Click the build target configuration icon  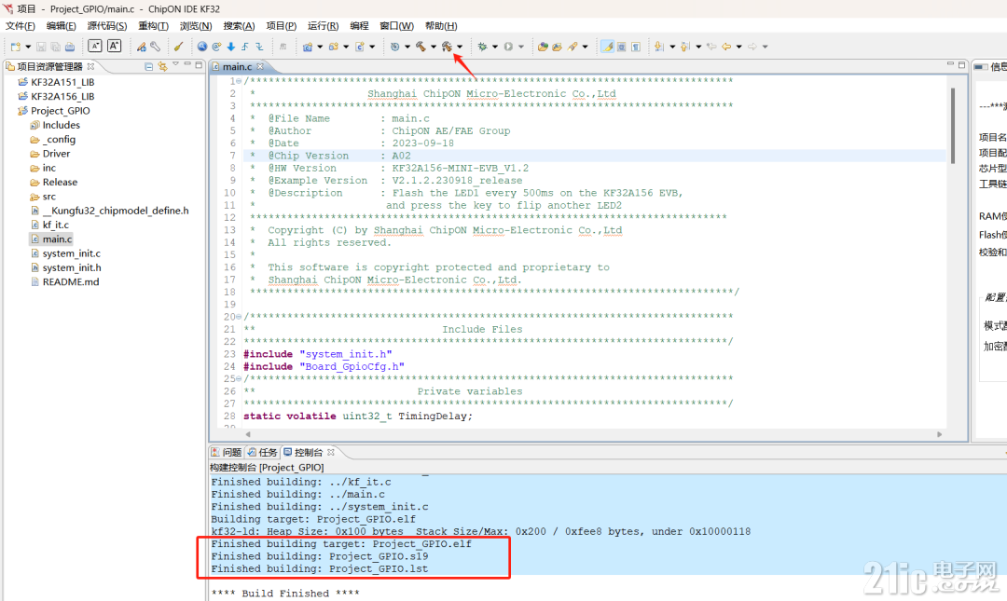click(x=395, y=47)
